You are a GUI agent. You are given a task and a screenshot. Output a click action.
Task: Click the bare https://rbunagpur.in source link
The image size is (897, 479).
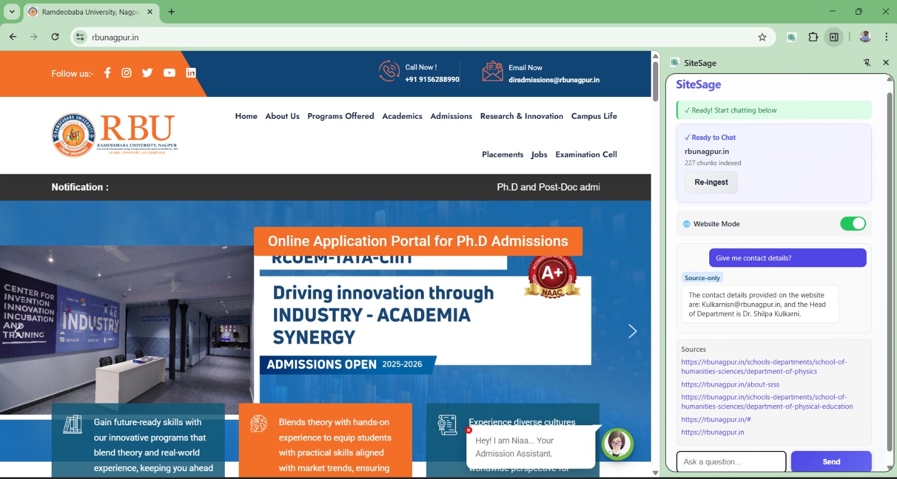tap(713, 432)
